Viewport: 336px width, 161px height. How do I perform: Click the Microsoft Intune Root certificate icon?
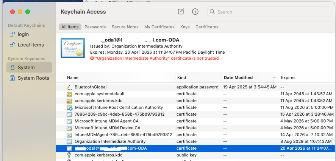pyautogui.click(x=69, y=108)
